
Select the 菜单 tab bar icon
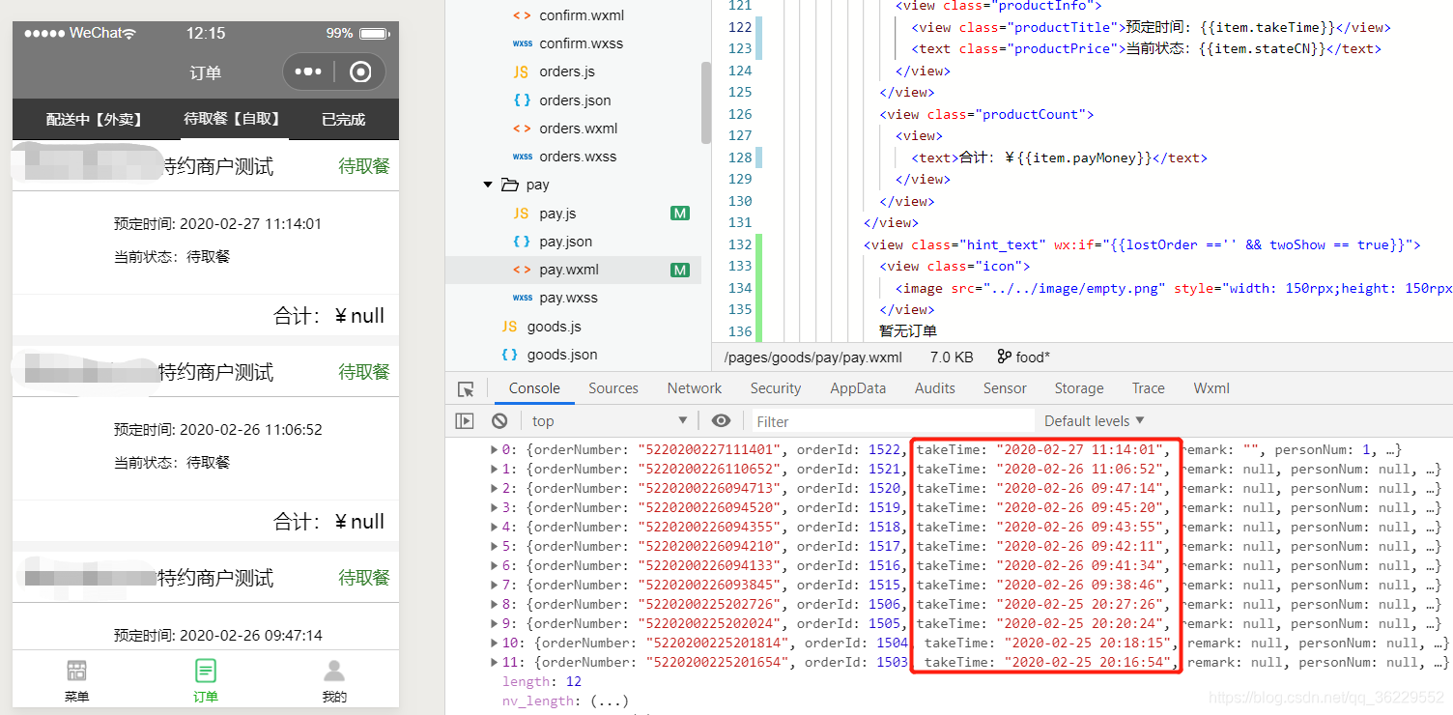(76, 676)
